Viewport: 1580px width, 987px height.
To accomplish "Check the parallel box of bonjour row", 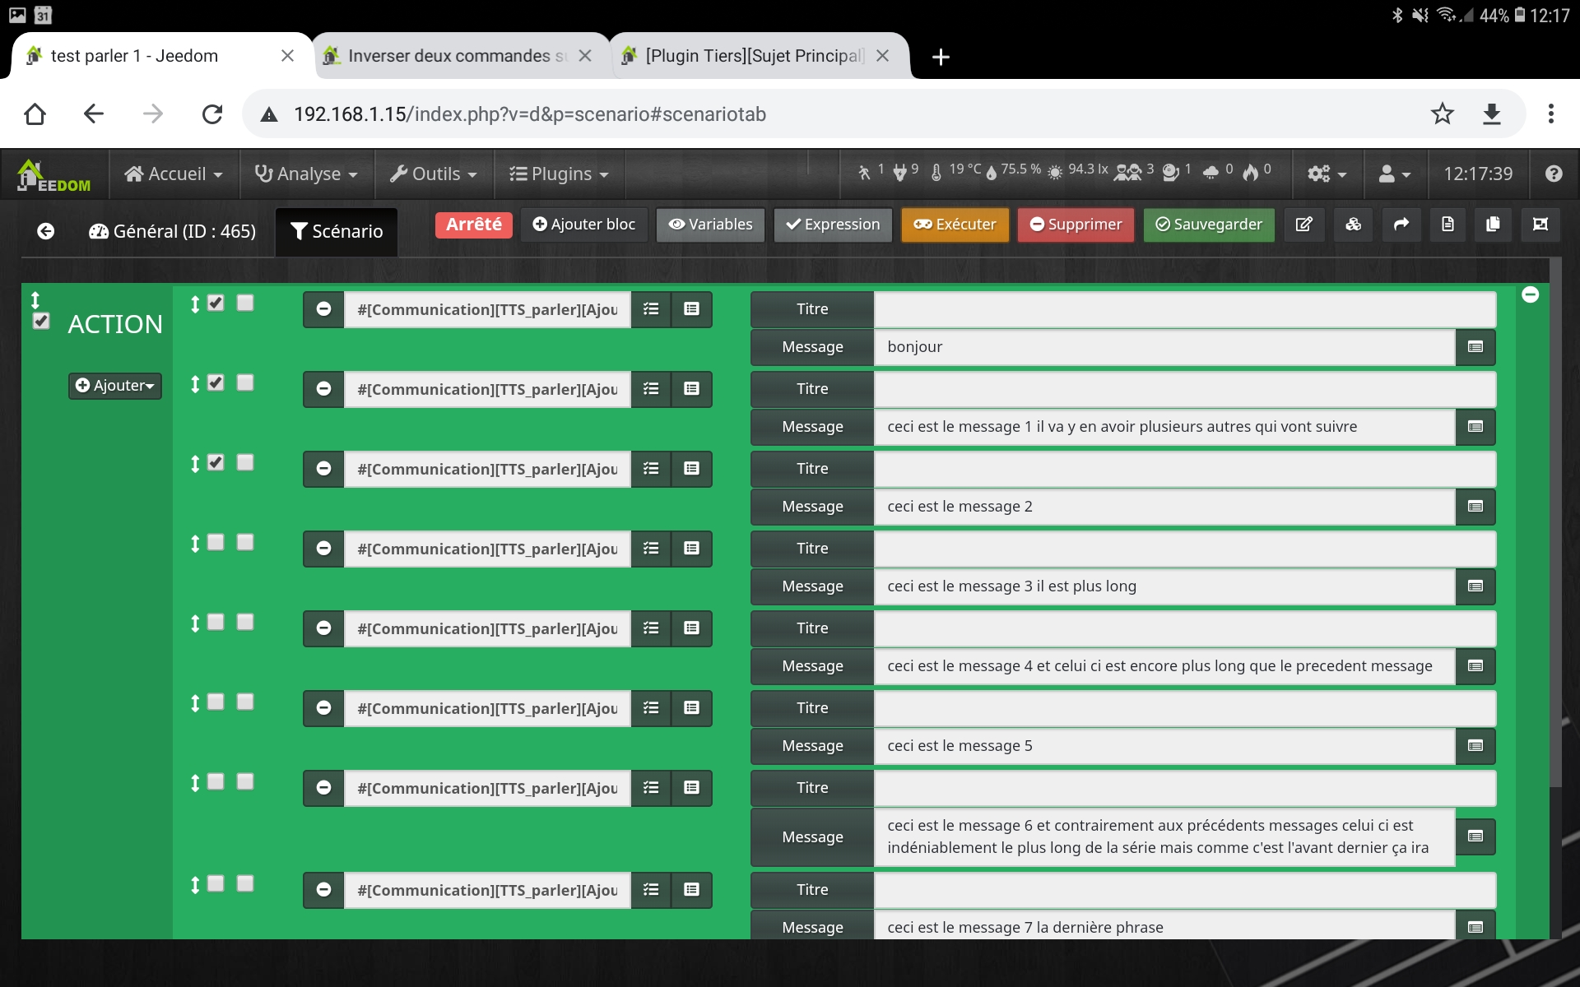I will (245, 303).
